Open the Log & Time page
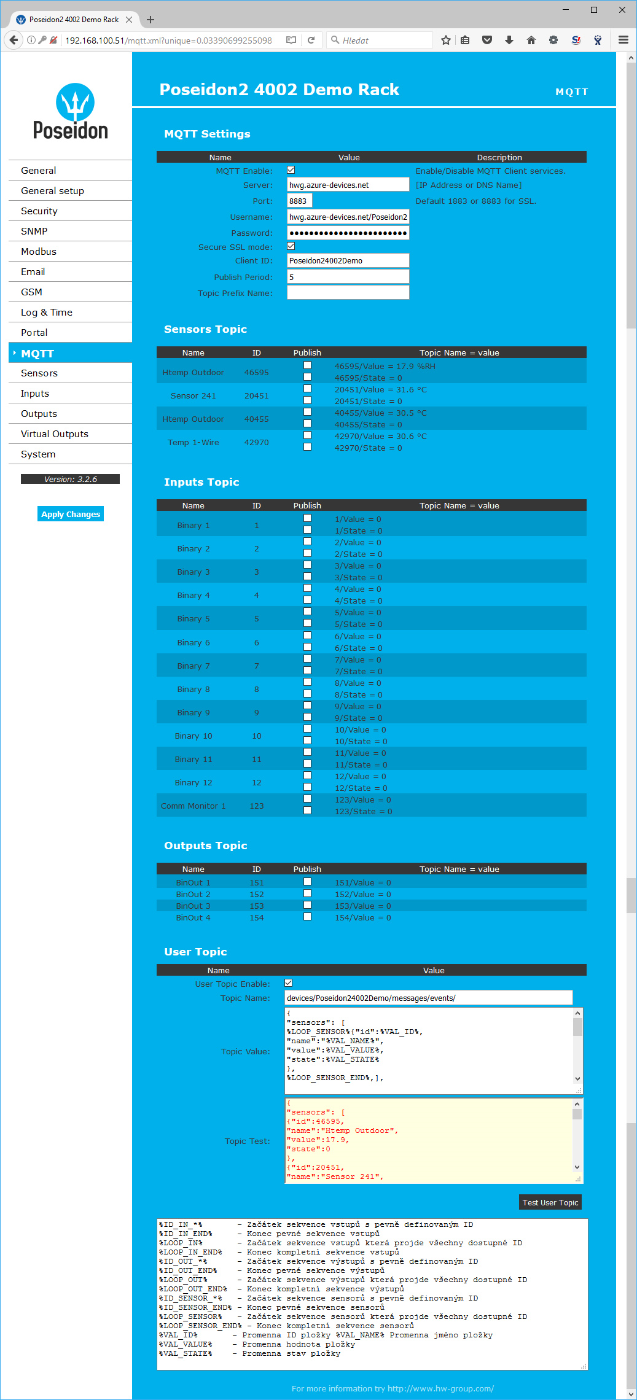Screen dimensions: 637x1400 pos(70,312)
